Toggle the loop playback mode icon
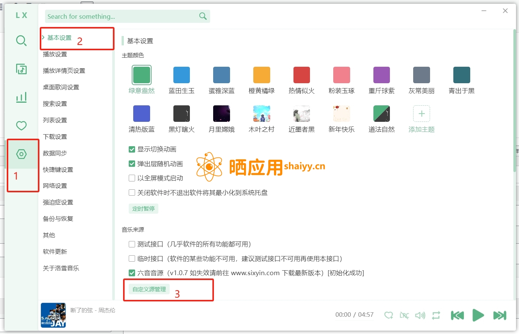The width and height of the screenshot is (519, 334). pyautogui.click(x=436, y=315)
